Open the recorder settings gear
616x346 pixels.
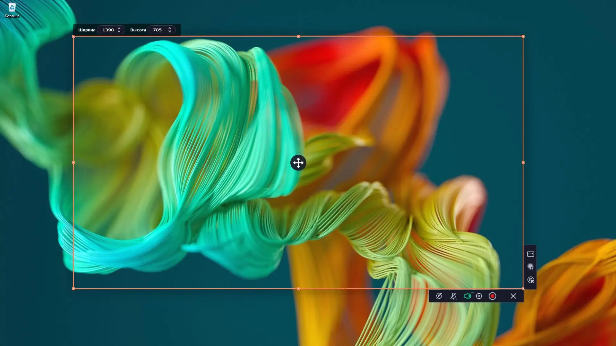[x=479, y=296]
